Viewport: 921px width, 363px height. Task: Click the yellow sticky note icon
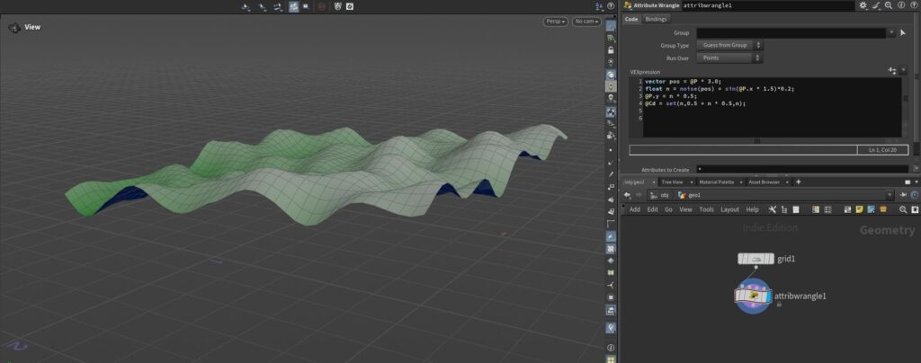tap(860, 209)
